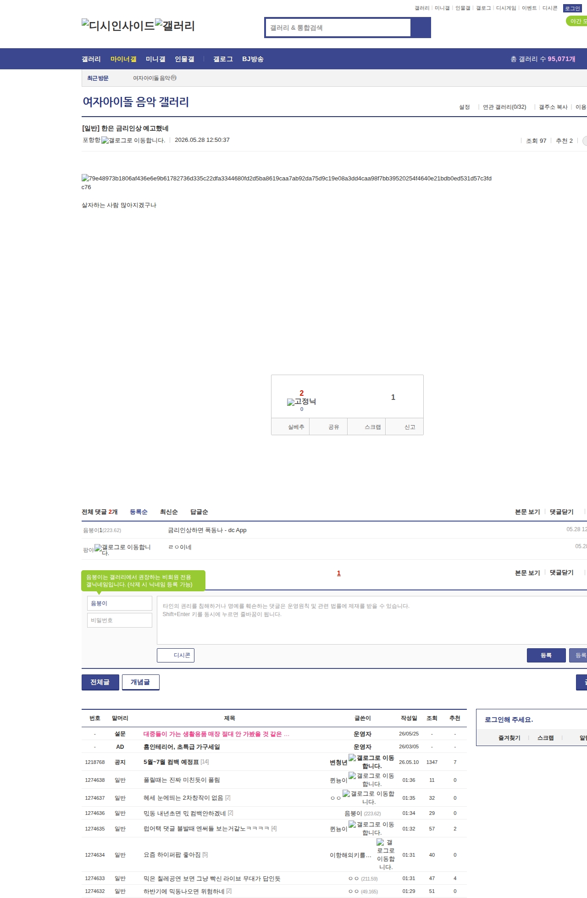The width and height of the screenshot is (587, 898).
Task: Collapse comments with 댓글닫기 above the comment list
Action: [562, 512]
